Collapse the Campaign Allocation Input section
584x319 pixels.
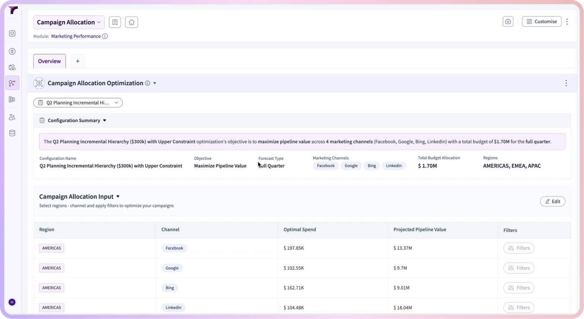[118, 197]
